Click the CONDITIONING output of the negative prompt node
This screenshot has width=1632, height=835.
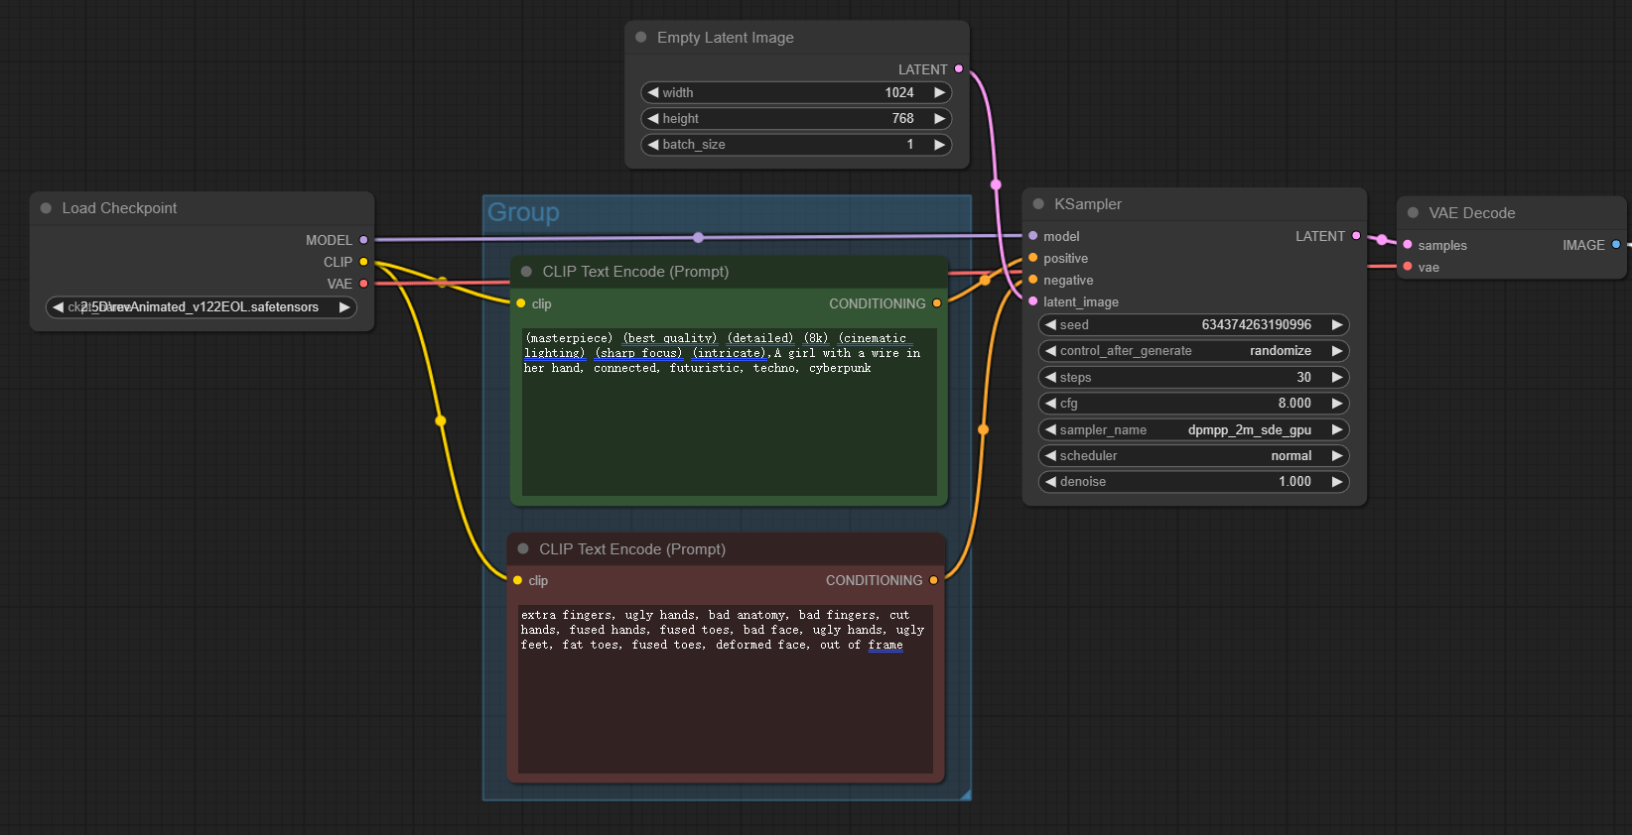(933, 580)
